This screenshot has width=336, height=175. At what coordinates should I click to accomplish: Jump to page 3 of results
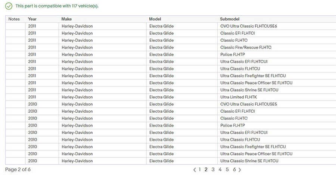click(213, 169)
